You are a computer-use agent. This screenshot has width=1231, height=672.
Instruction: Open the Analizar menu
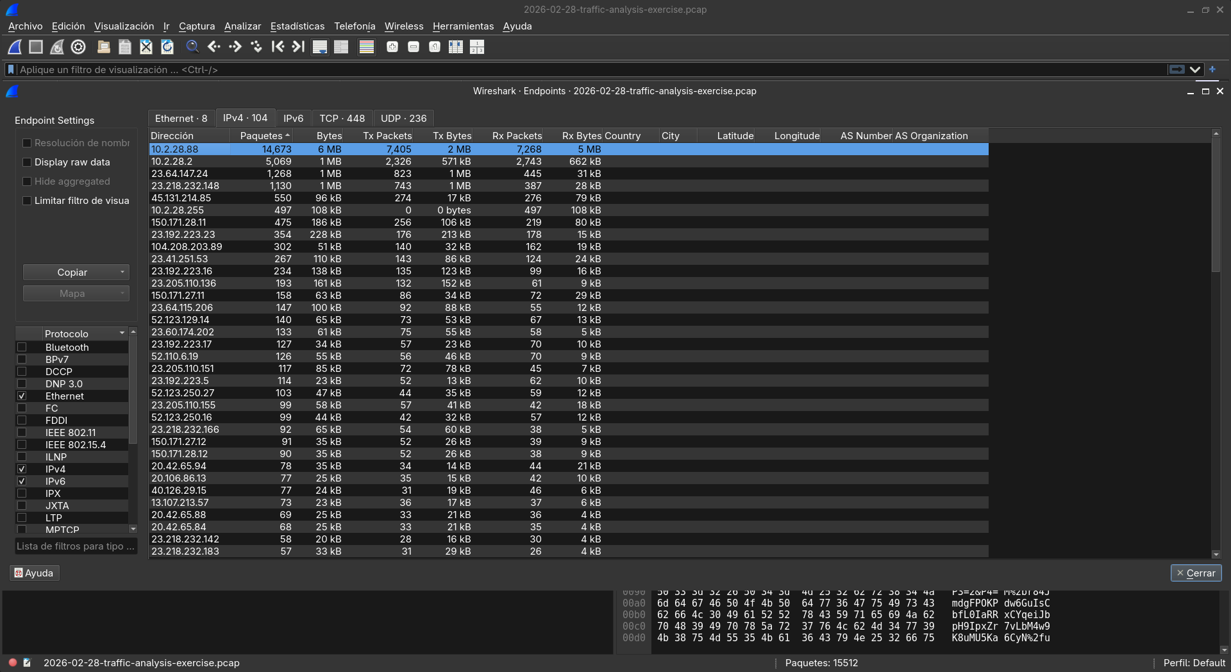[x=242, y=26]
